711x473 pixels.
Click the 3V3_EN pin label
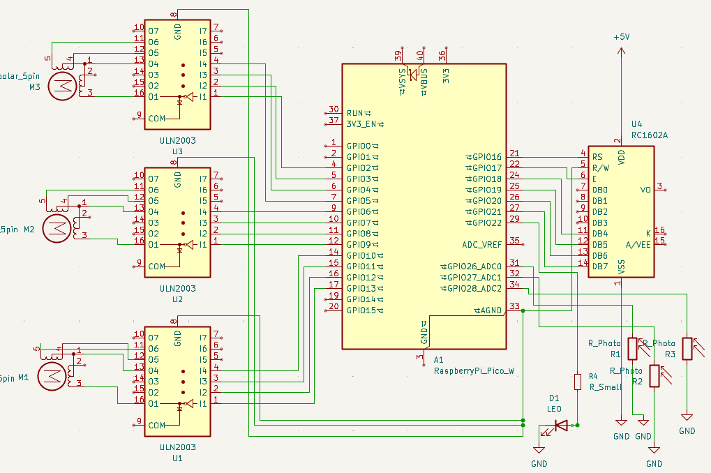coord(361,123)
